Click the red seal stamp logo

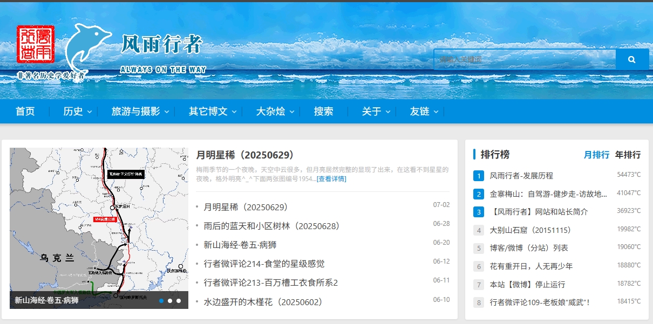pyautogui.click(x=35, y=44)
